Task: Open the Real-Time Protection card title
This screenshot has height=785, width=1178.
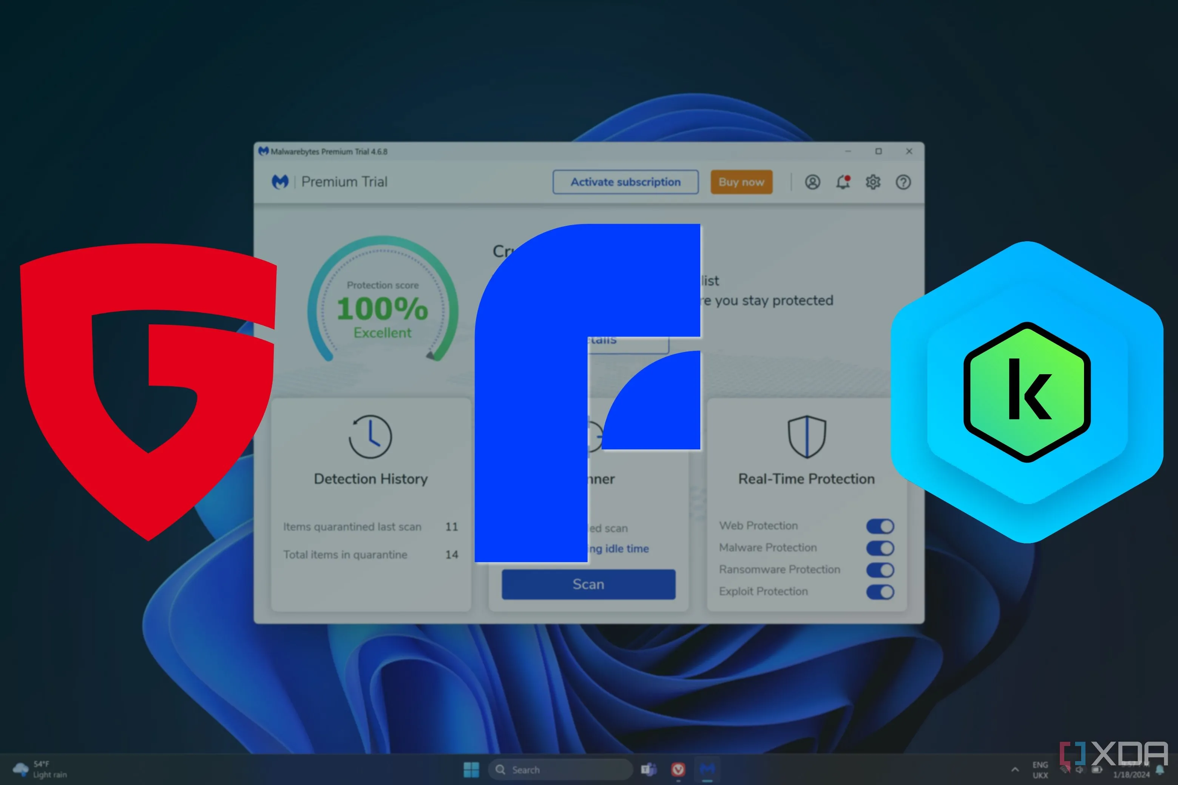Action: point(806,479)
